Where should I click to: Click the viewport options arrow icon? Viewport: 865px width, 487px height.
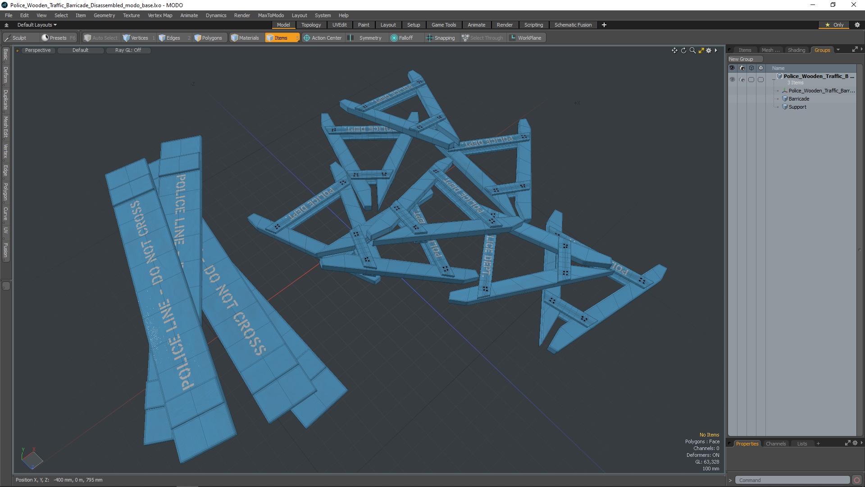point(716,51)
